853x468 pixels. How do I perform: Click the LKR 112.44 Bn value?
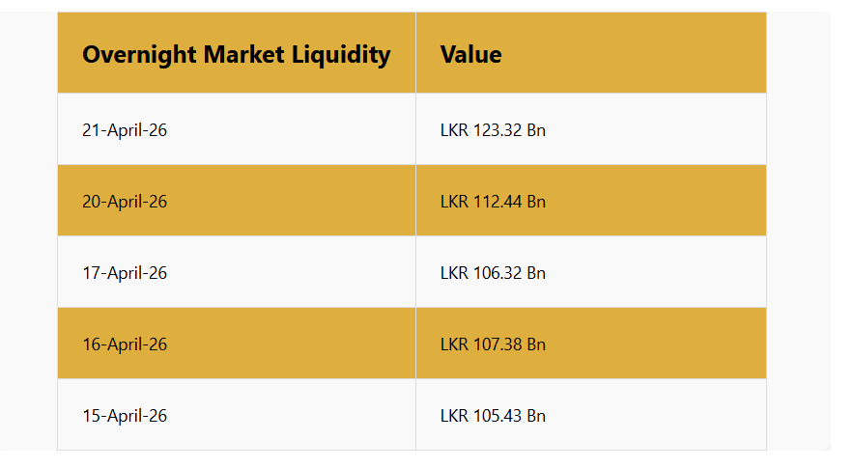(x=493, y=201)
